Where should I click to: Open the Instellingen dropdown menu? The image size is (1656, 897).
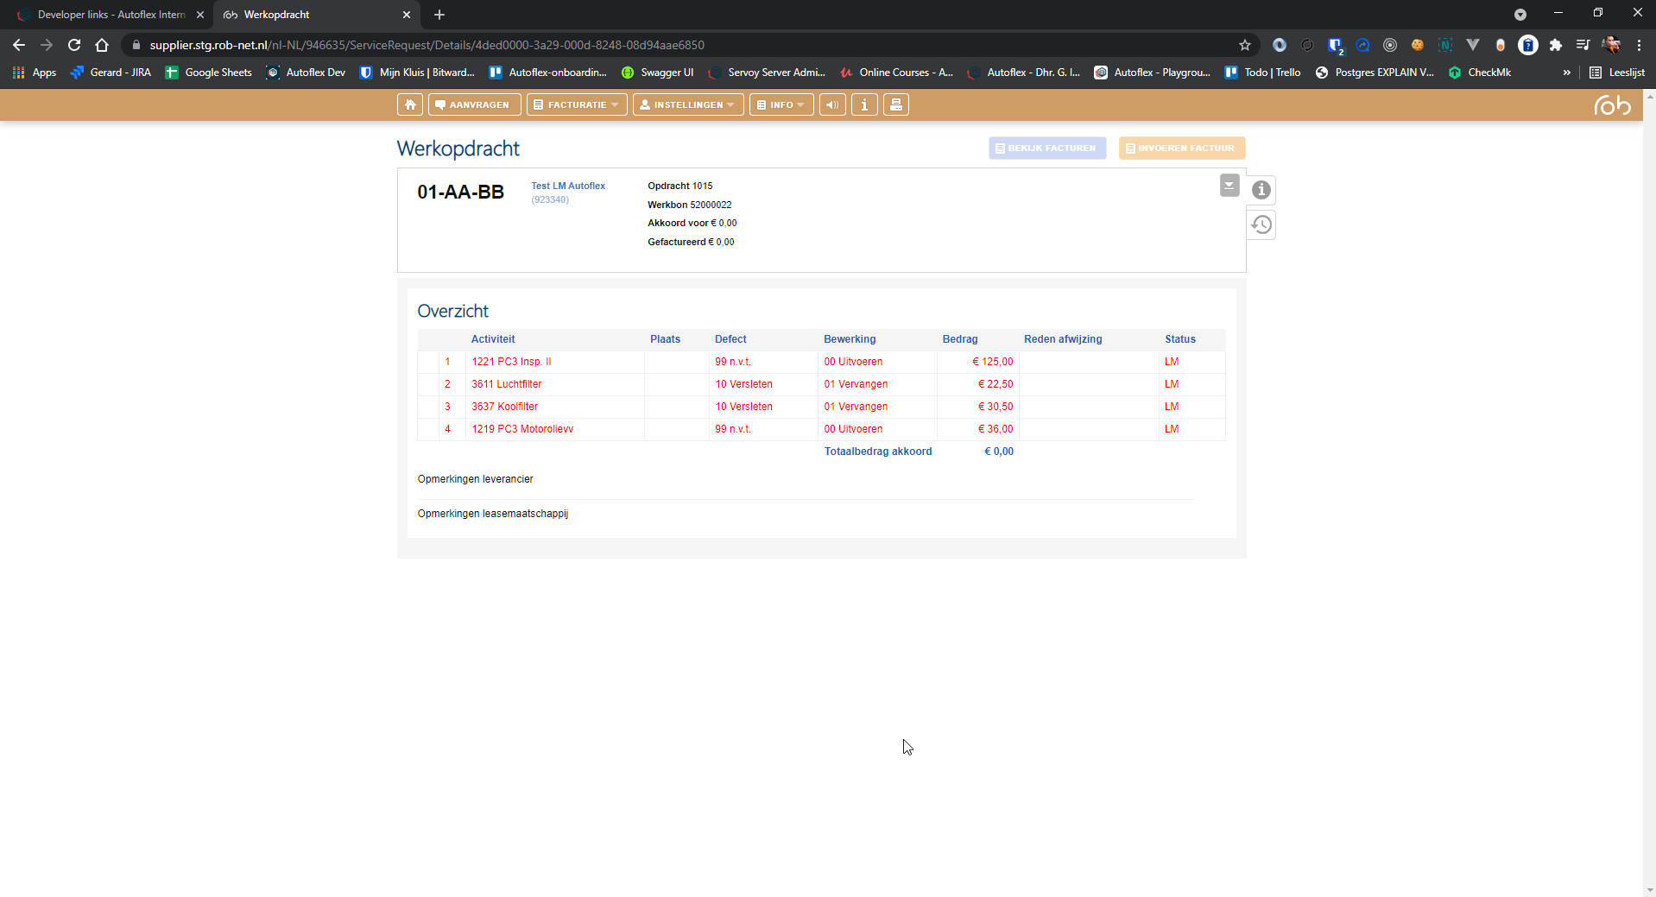[x=687, y=104]
